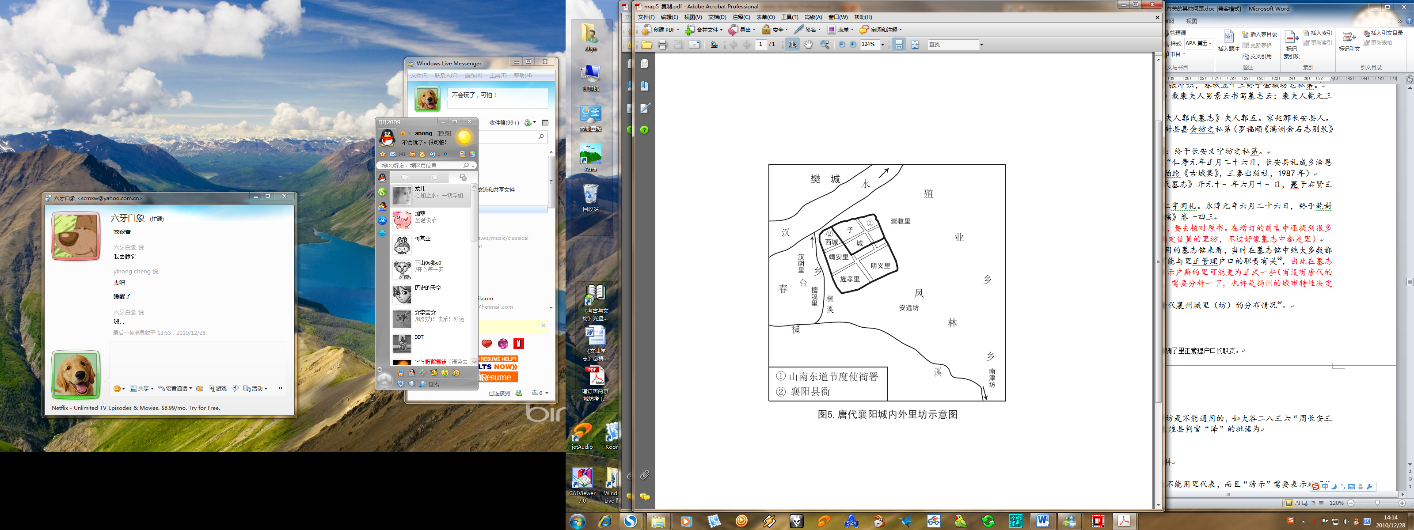1414x530 pixels.
Task: Click the 审阅和注释 button
Action: (x=881, y=30)
